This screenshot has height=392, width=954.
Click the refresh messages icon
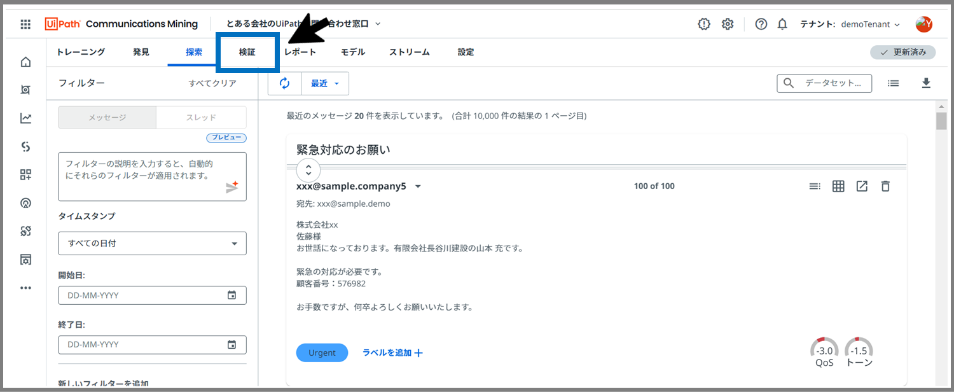point(284,83)
